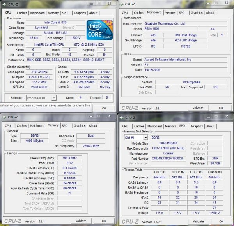Click the P55A-UD6 model field
The height and width of the screenshot is (226, 234).
tap(170, 28)
